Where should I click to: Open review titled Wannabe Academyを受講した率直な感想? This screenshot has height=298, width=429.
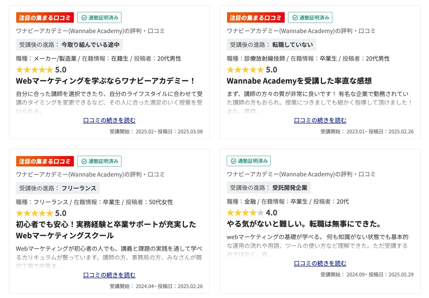299,81
